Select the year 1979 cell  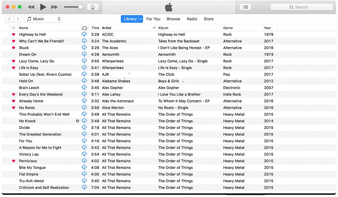(x=269, y=35)
